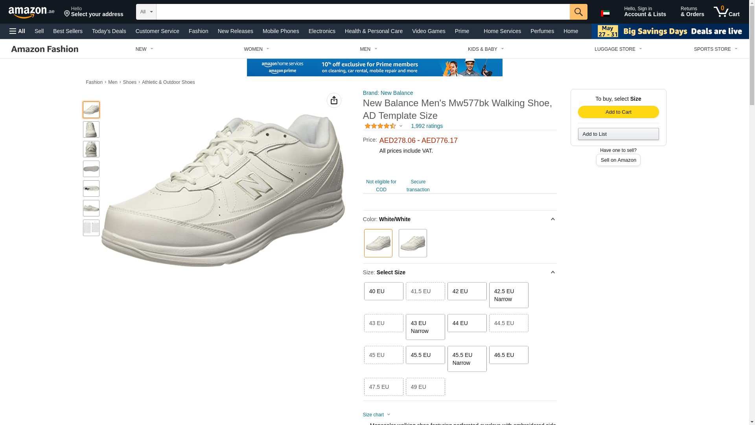Expand the Size chart dropdown
Screen dimensions: 755x425
click(376, 415)
